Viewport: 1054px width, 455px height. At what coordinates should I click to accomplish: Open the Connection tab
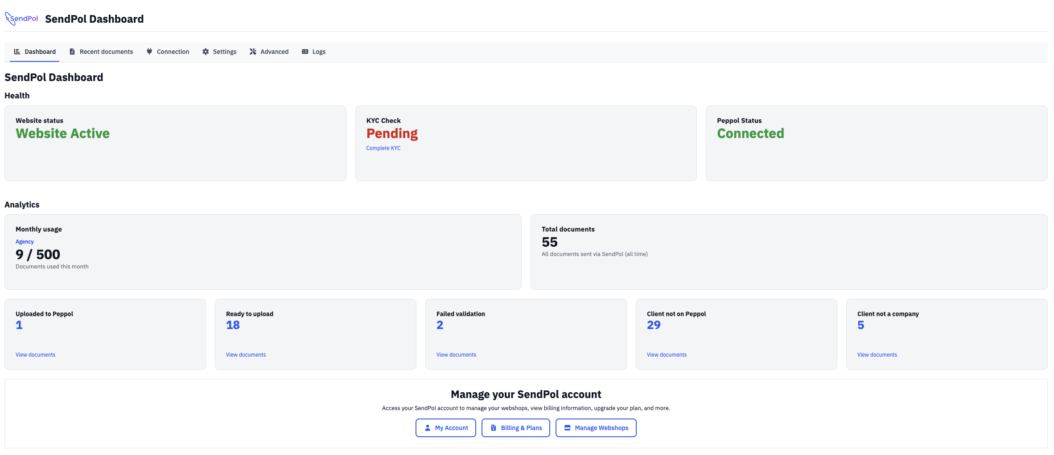(168, 52)
